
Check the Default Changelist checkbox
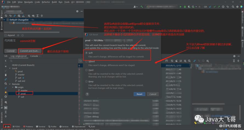7,20
